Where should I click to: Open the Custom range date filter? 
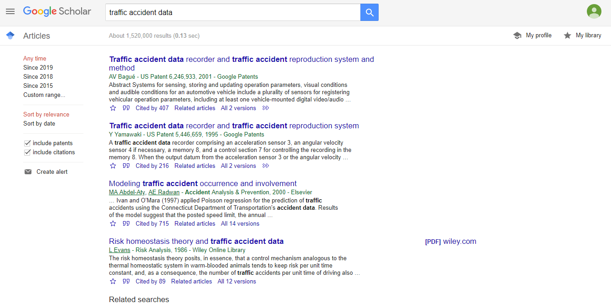(44, 95)
